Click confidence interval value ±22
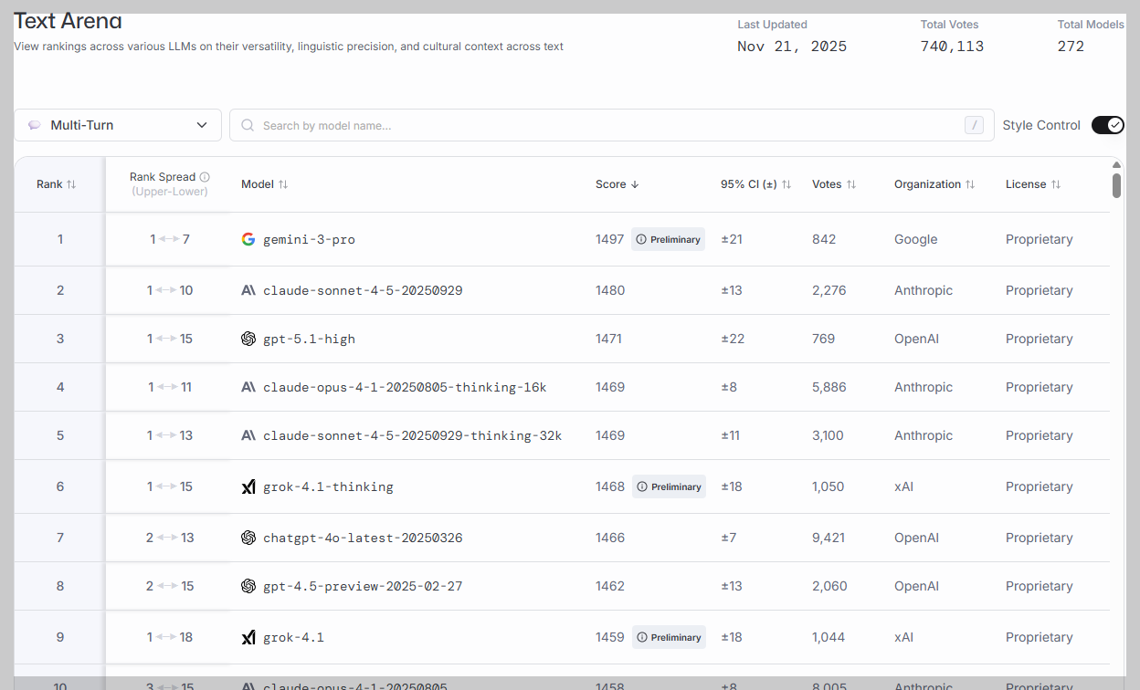The width and height of the screenshot is (1140, 690). (733, 339)
